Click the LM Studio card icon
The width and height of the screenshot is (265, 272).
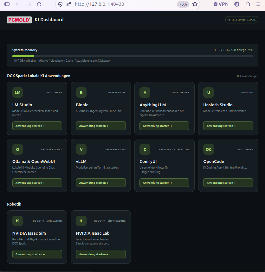click(17, 92)
